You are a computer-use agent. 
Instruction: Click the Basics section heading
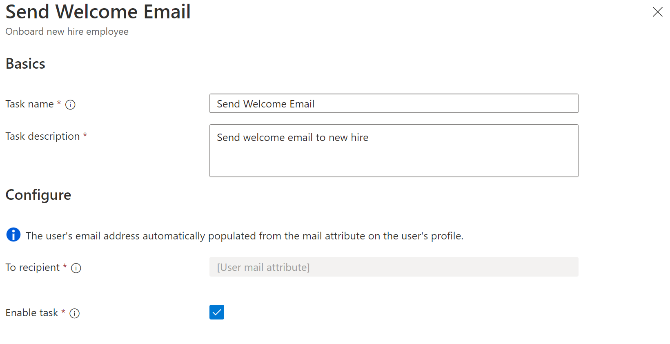click(25, 64)
